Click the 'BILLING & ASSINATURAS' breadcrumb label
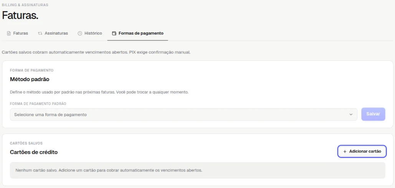 point(25,5)
